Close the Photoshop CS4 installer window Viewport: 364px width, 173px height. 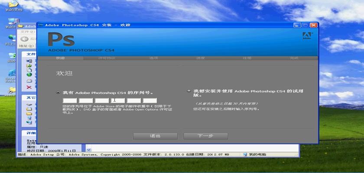[313, 25]
